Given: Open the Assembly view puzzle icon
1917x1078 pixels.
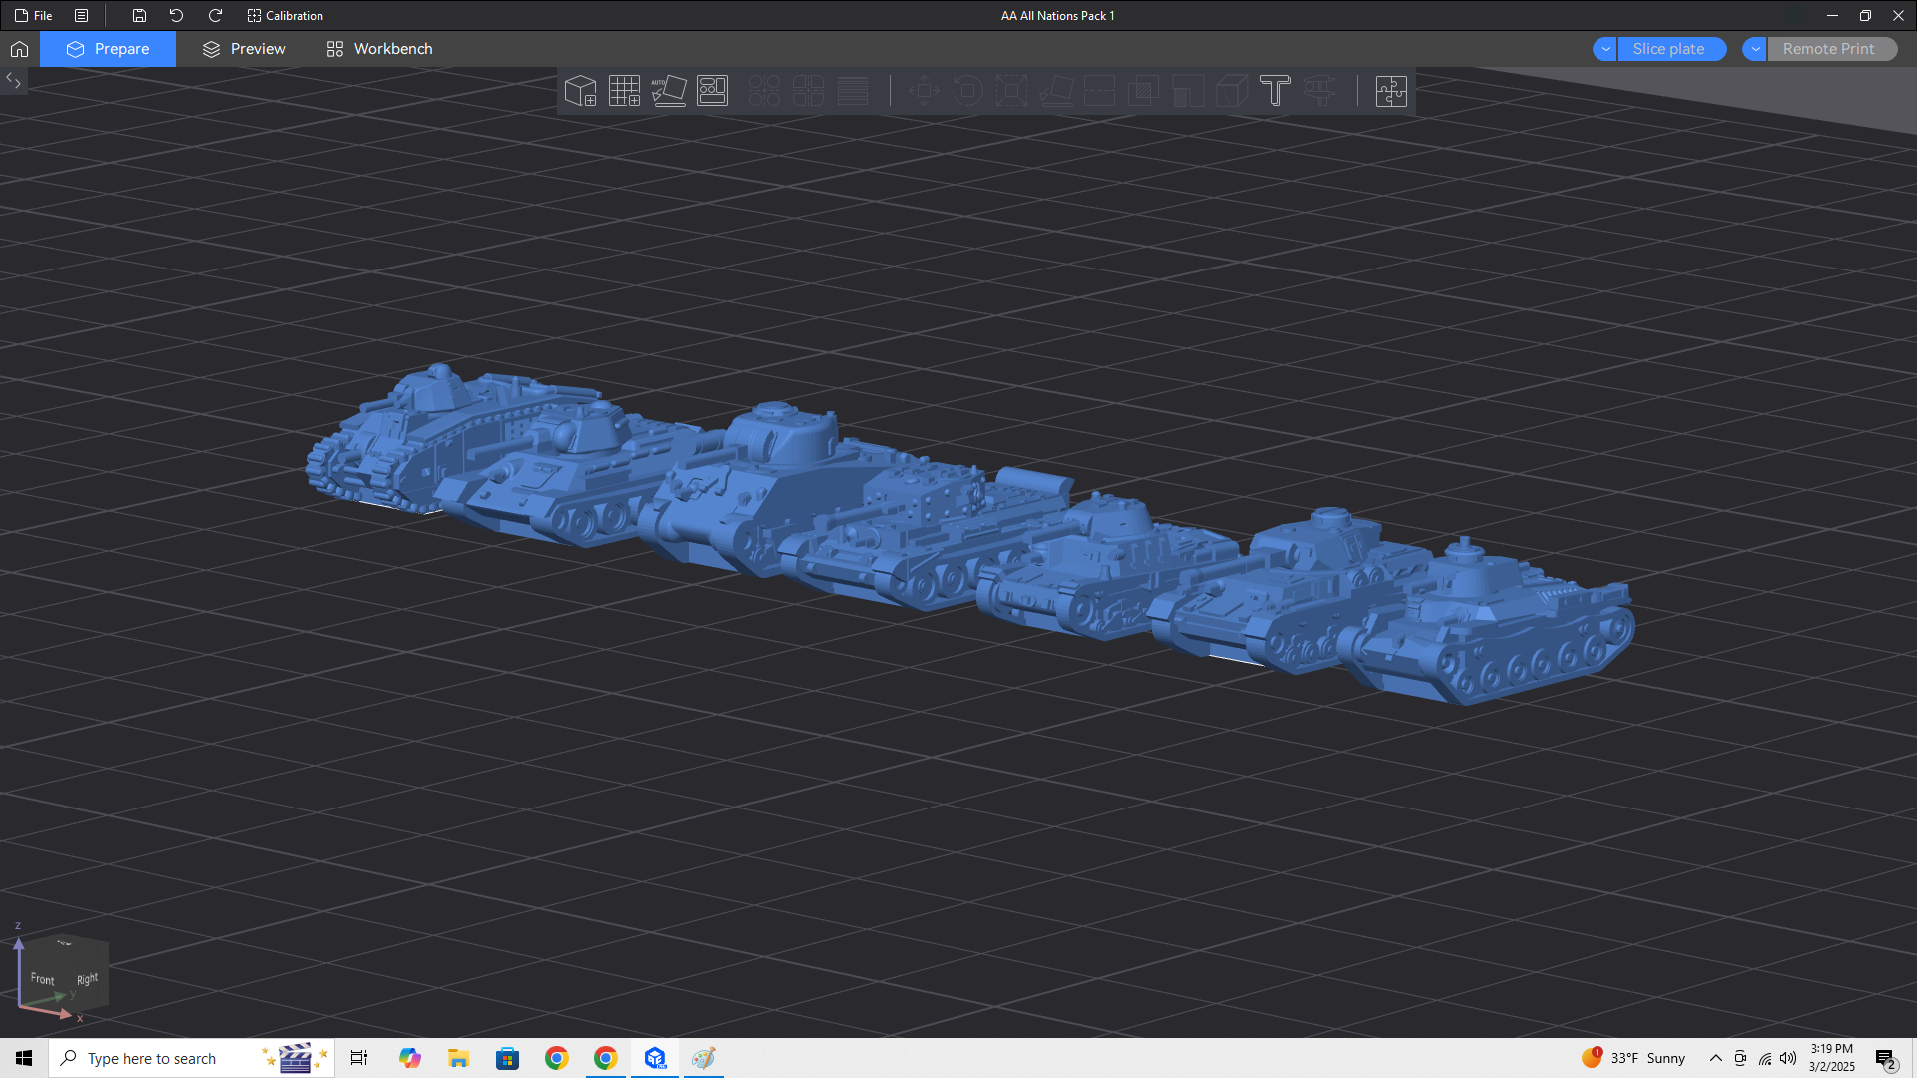Looking at the screenshot, I should (x=1391, y=91).
